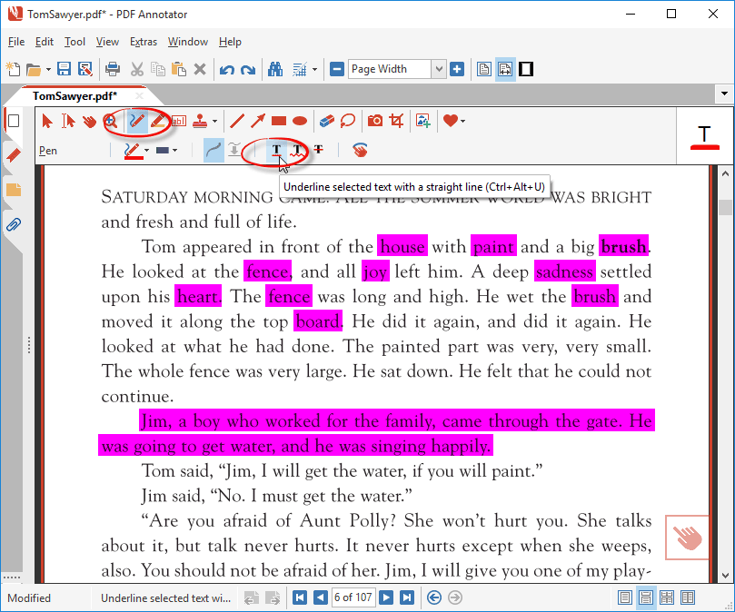The width and height of the screenshot is (735, 612).
Task: Select the Arrow drawing tool
Action: pyautogui.click(x=258, y=122)
